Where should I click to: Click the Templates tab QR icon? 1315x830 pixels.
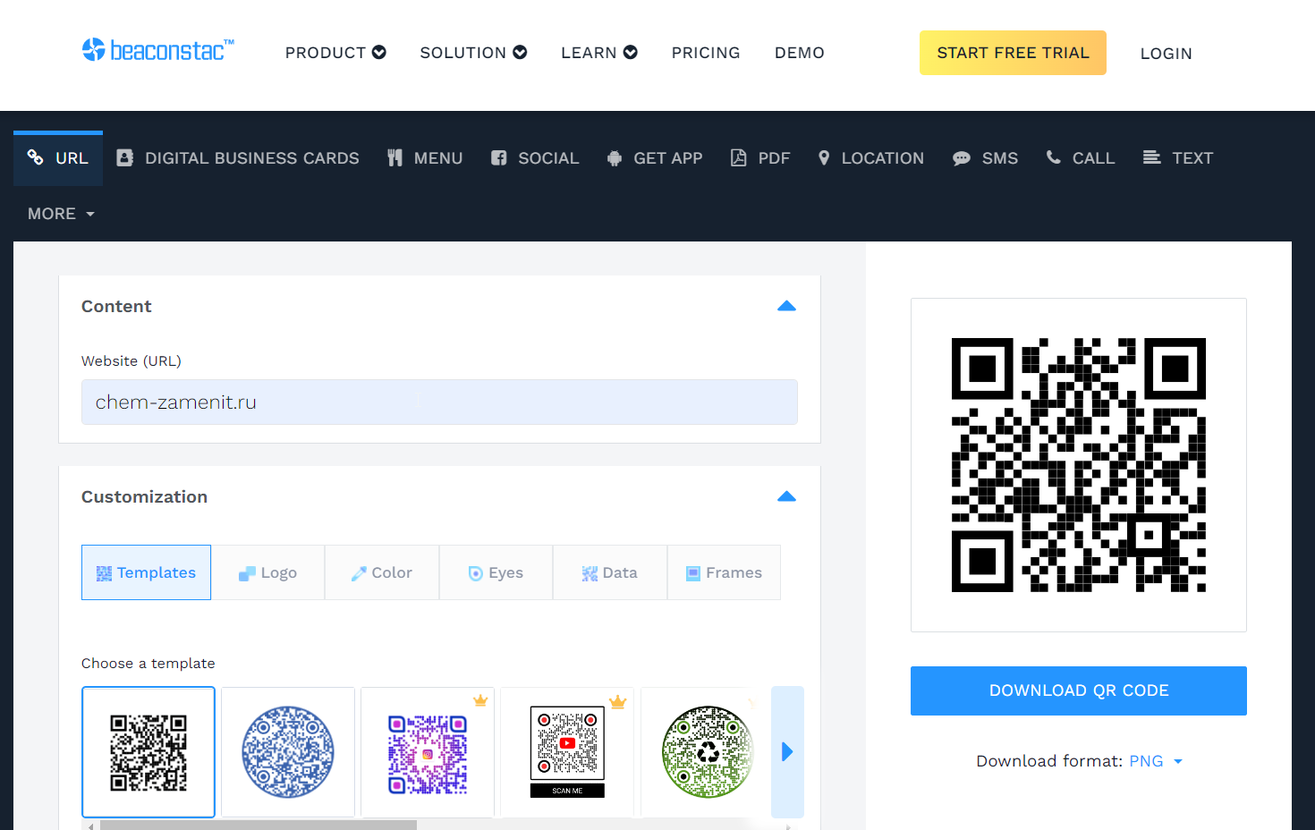coord(104,573)
